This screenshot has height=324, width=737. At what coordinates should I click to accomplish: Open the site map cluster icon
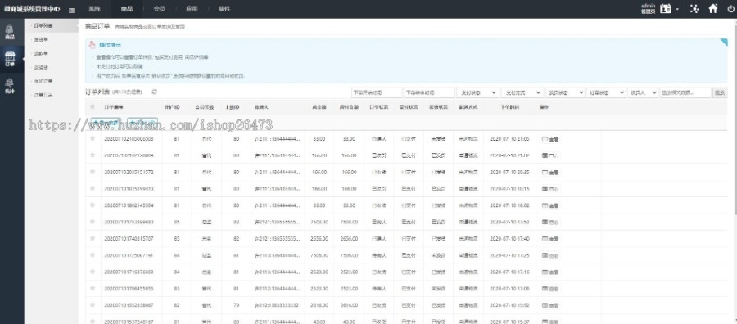(694, 8)
